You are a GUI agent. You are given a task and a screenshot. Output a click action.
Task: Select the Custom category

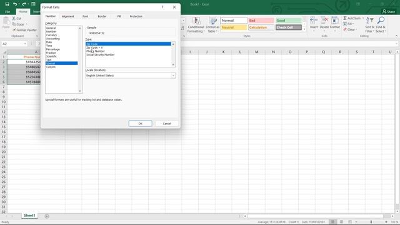pos(51,67)
